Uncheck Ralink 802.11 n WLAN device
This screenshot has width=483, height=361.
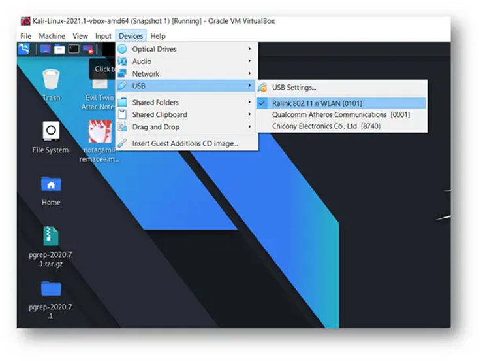point(341,103)
